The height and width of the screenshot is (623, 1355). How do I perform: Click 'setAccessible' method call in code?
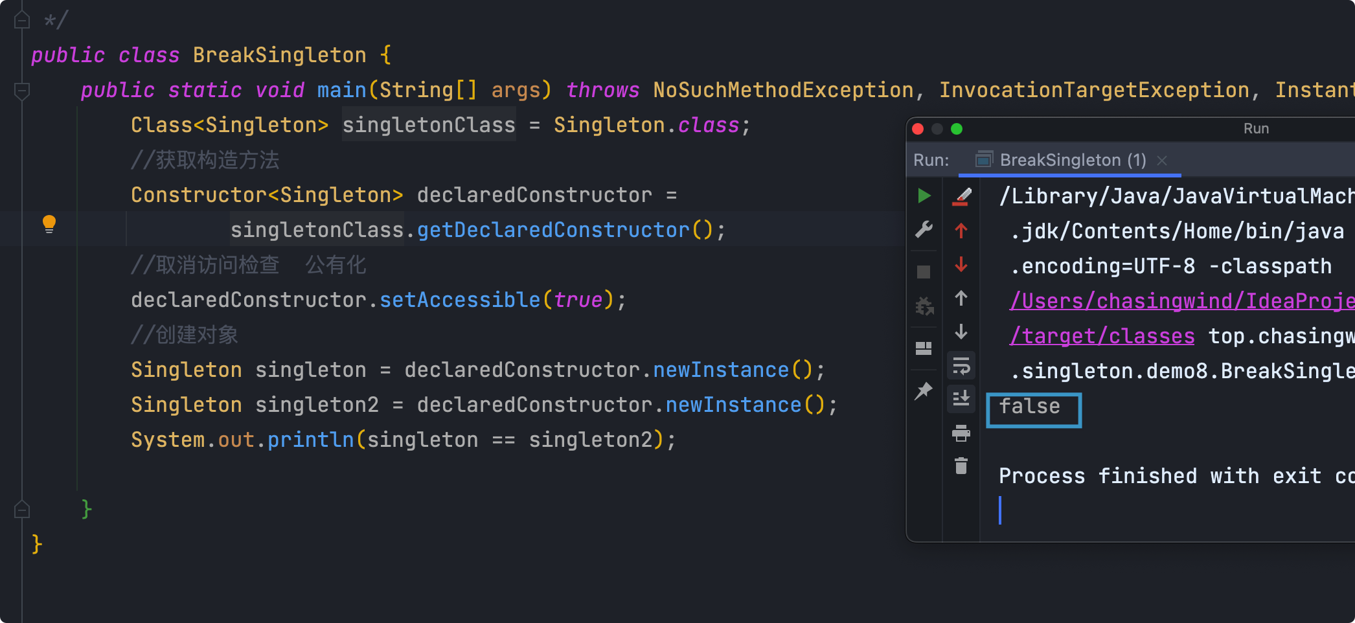tap(460, 300)
